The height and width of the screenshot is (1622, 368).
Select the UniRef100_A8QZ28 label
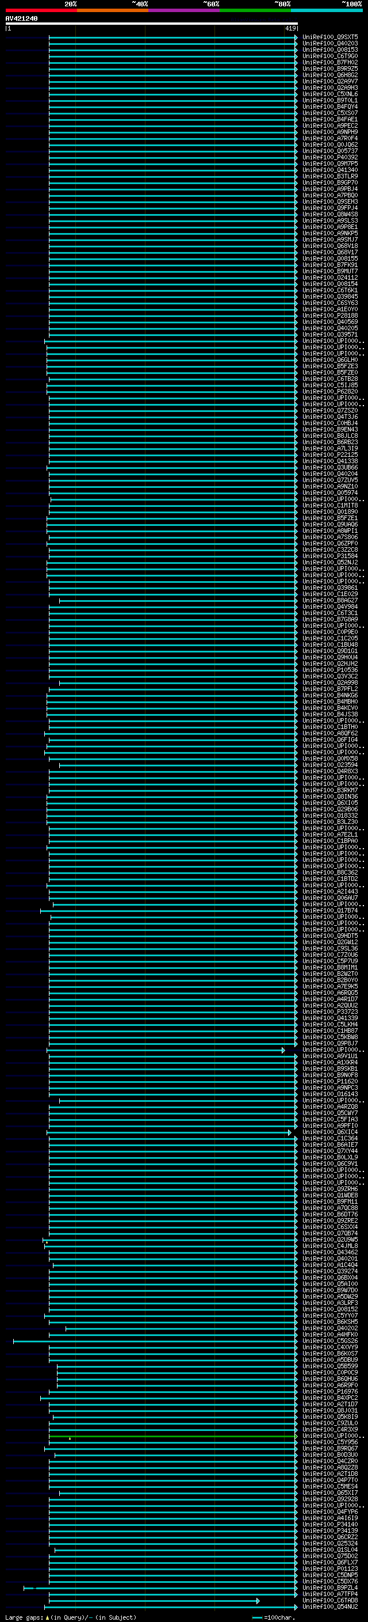pyautogui.click(x=330, y=1467)
